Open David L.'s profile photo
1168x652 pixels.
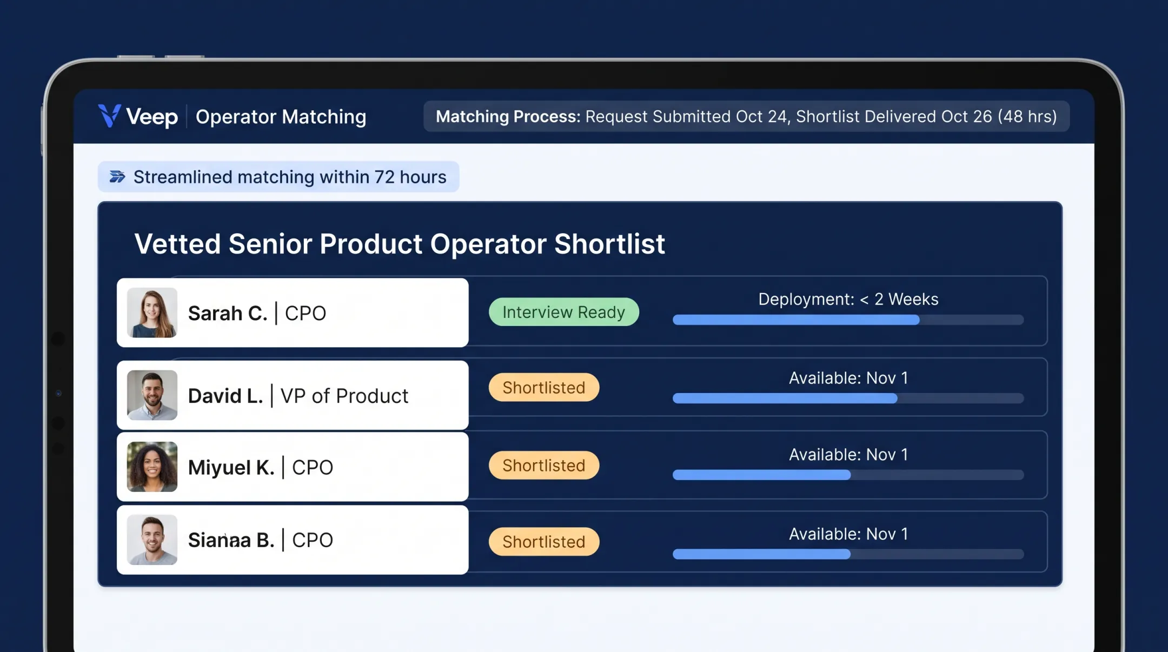[x=152, y=395]
